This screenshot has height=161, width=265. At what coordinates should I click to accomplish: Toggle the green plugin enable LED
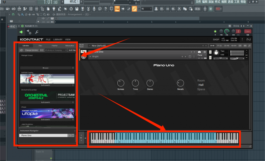tap(215, 31)
